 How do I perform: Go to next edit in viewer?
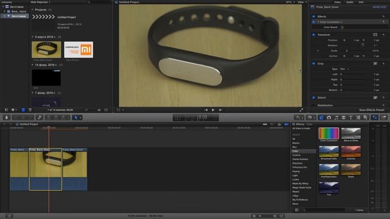pos(221,109)
